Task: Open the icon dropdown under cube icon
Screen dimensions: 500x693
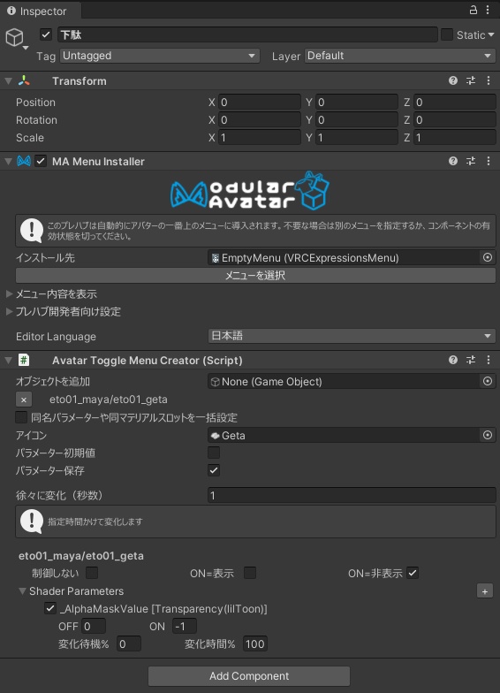Action: click(26, 48)
